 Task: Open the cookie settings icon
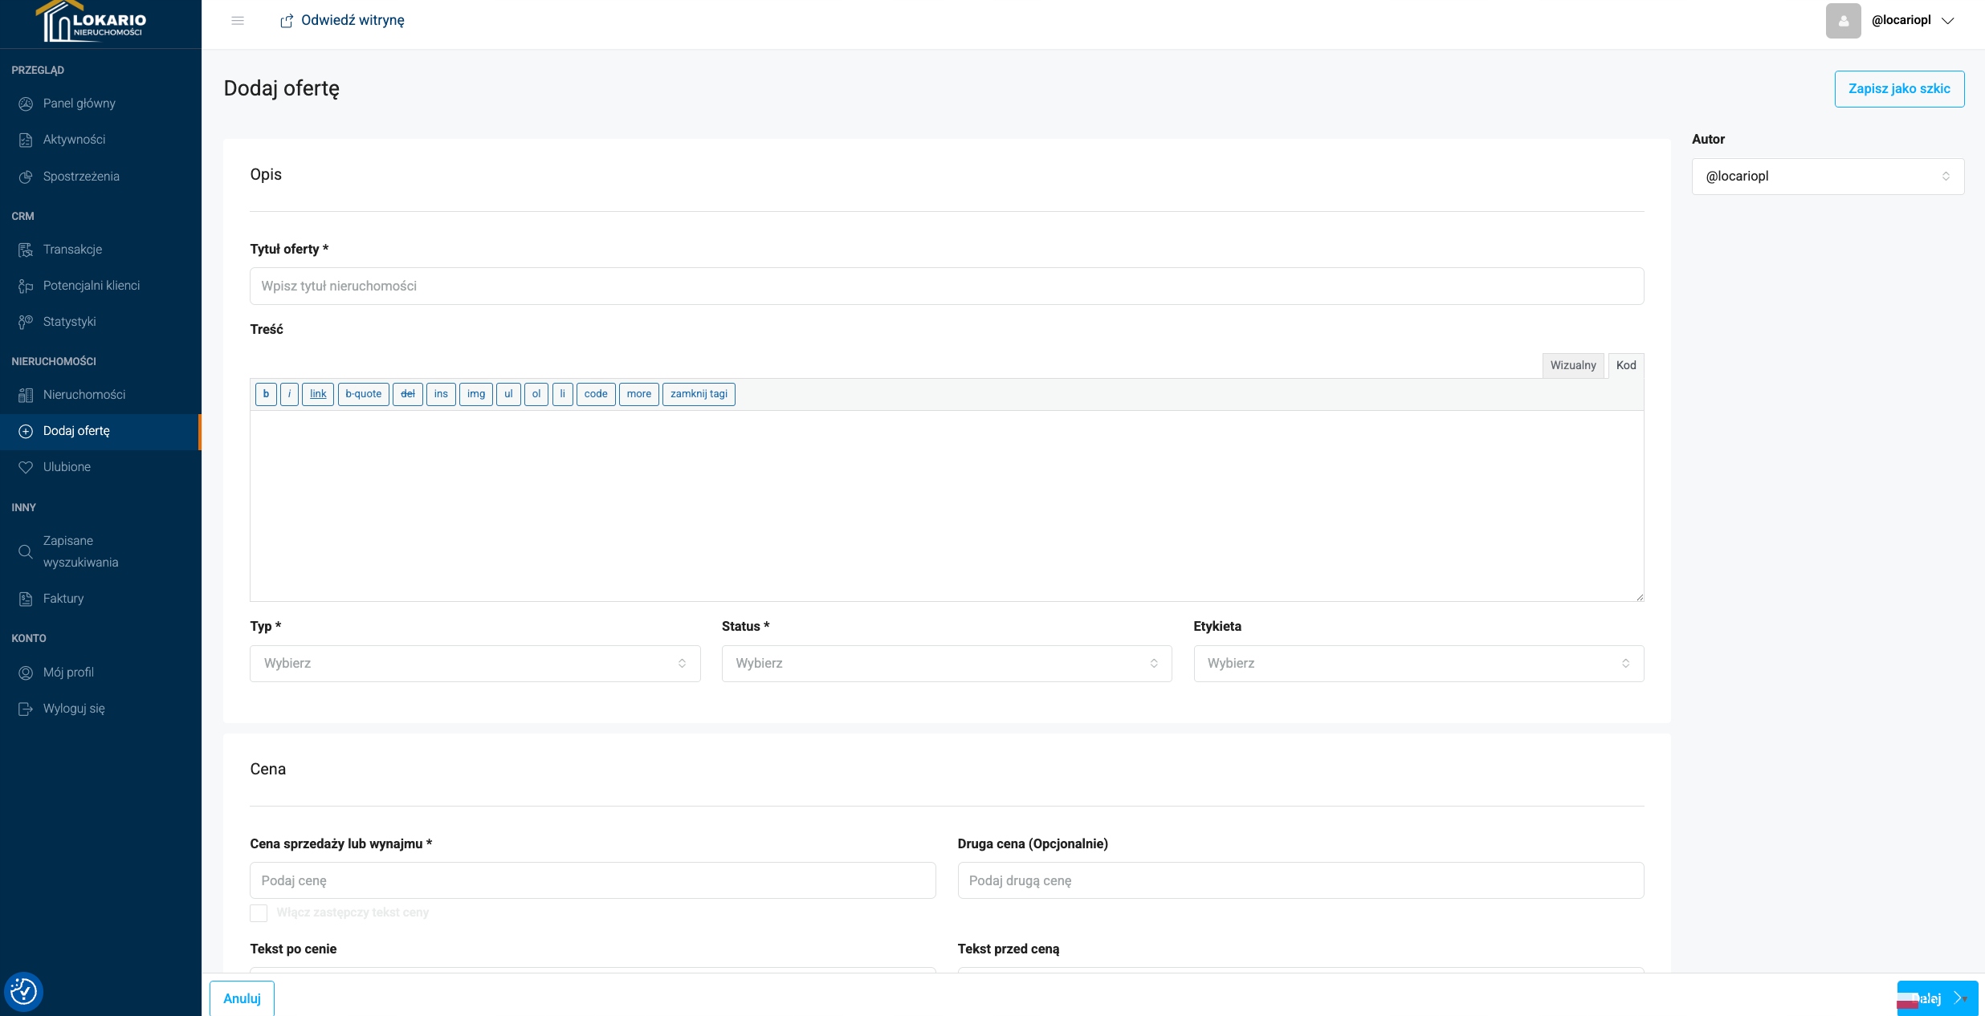tap(23, 992)
